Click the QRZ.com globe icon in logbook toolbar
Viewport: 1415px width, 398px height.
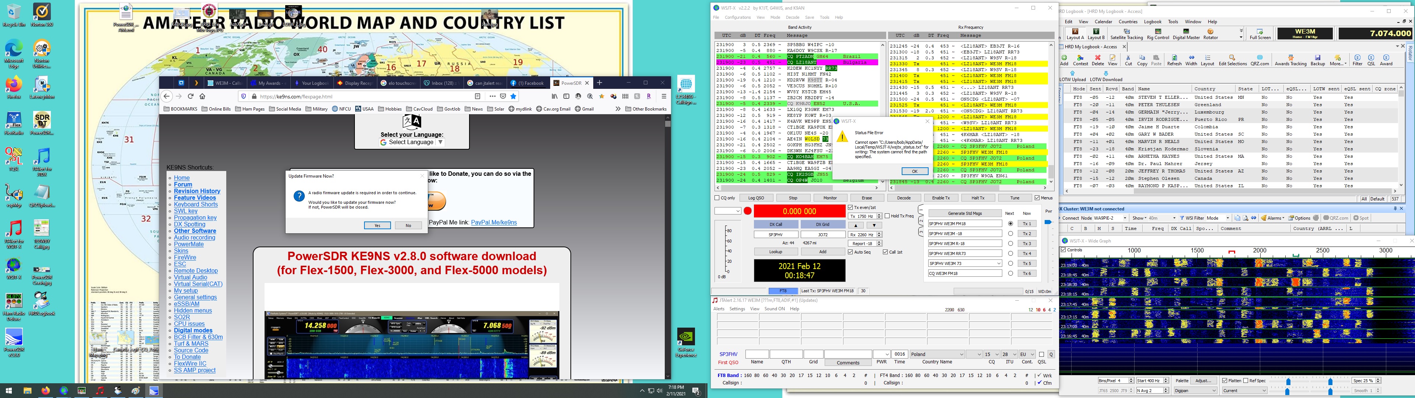(1259, 60)
